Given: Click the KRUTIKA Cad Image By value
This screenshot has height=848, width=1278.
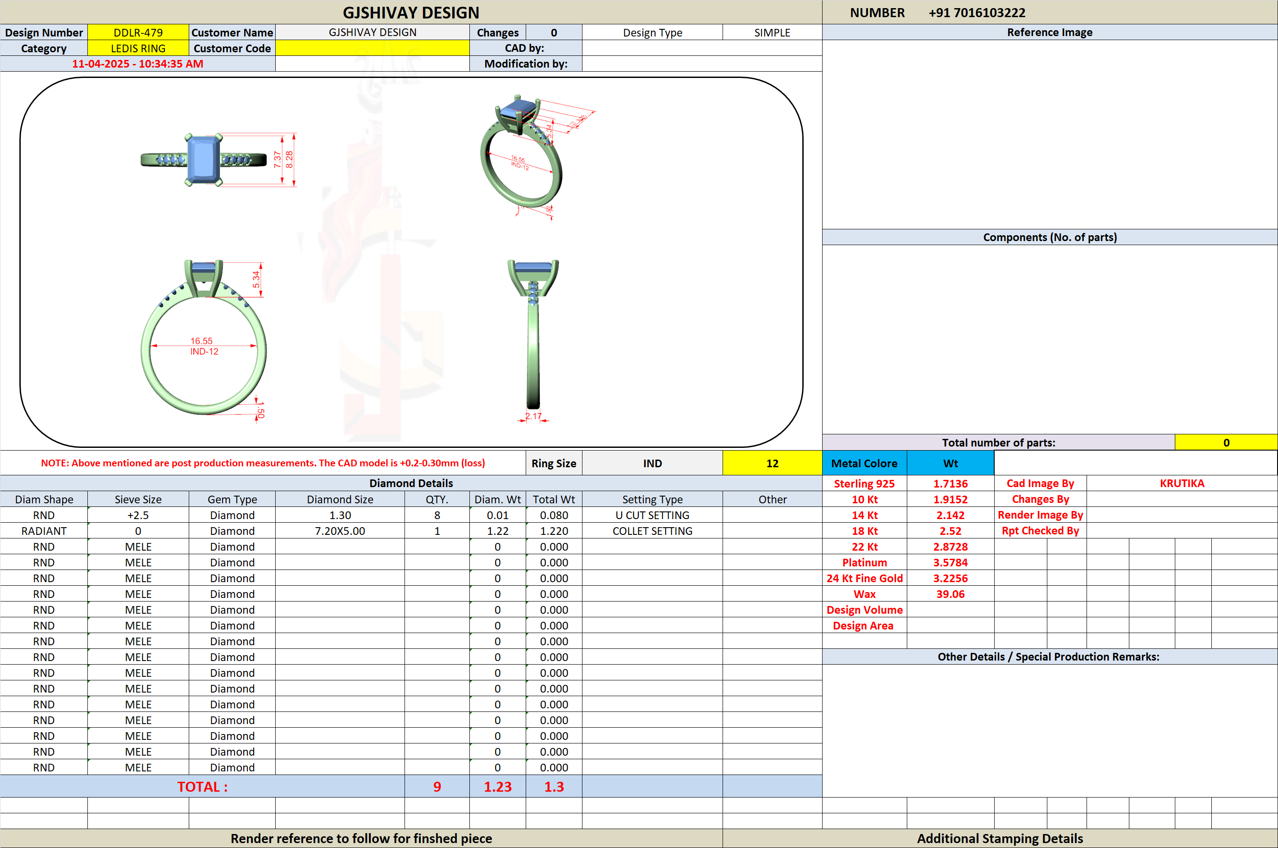Looking at the screenshot, I should pyautogui.click(x=1182, y=483).
